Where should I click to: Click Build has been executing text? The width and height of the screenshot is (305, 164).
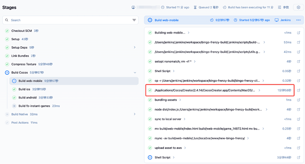click(251, 8)
